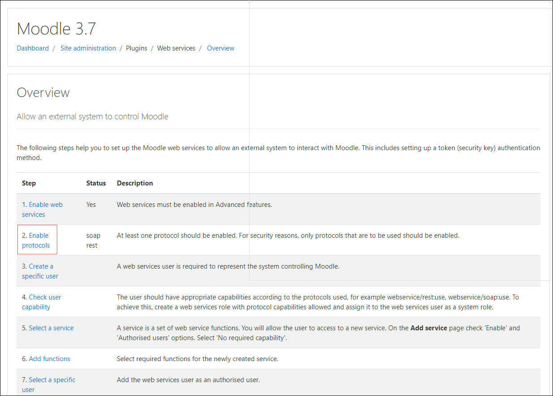
Task: Click the Plugins breadcrumb text
Action: 136,48
